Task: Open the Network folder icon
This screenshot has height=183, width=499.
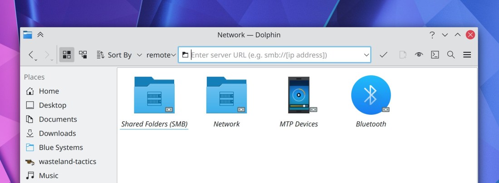Action: click(226, 96)
